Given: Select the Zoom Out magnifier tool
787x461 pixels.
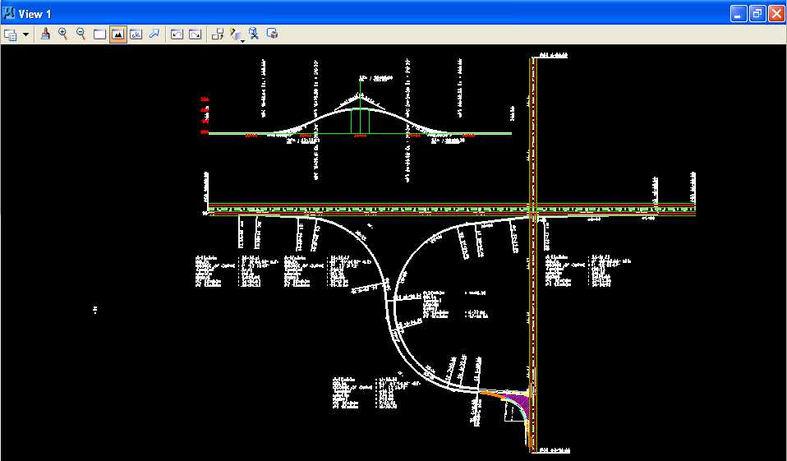Looking at the screenshot, I should coord(81,35).
